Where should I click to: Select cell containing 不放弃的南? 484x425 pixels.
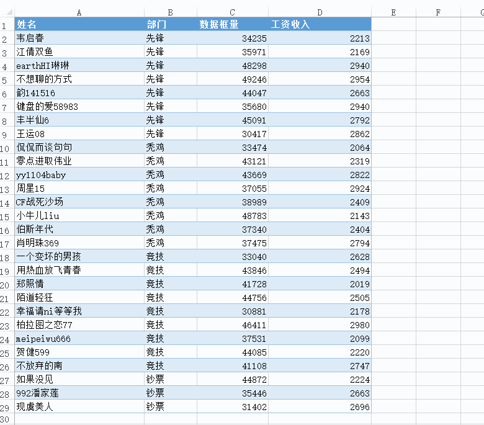click(79, 365)
